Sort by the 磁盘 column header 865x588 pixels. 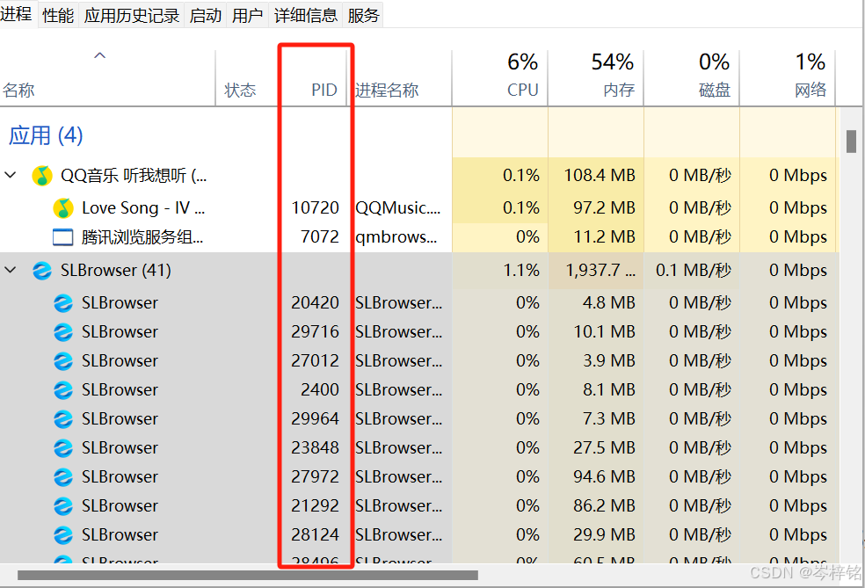click(x=692, y=77)
